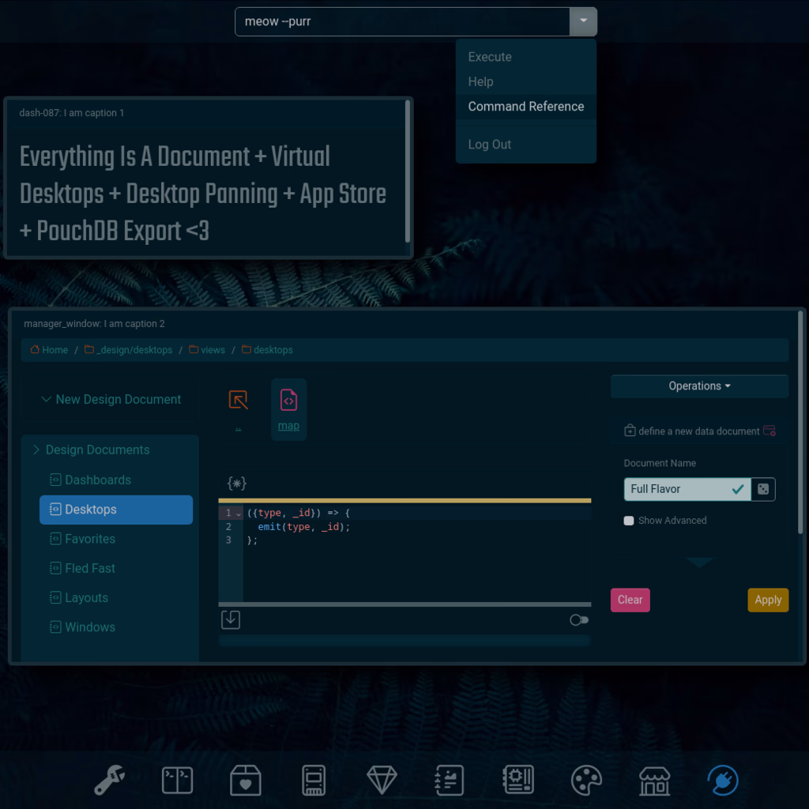Viewport: 809px width, 809px height.
Task: Select Command Reference from the menu
Action: click(x=525, y=107)
